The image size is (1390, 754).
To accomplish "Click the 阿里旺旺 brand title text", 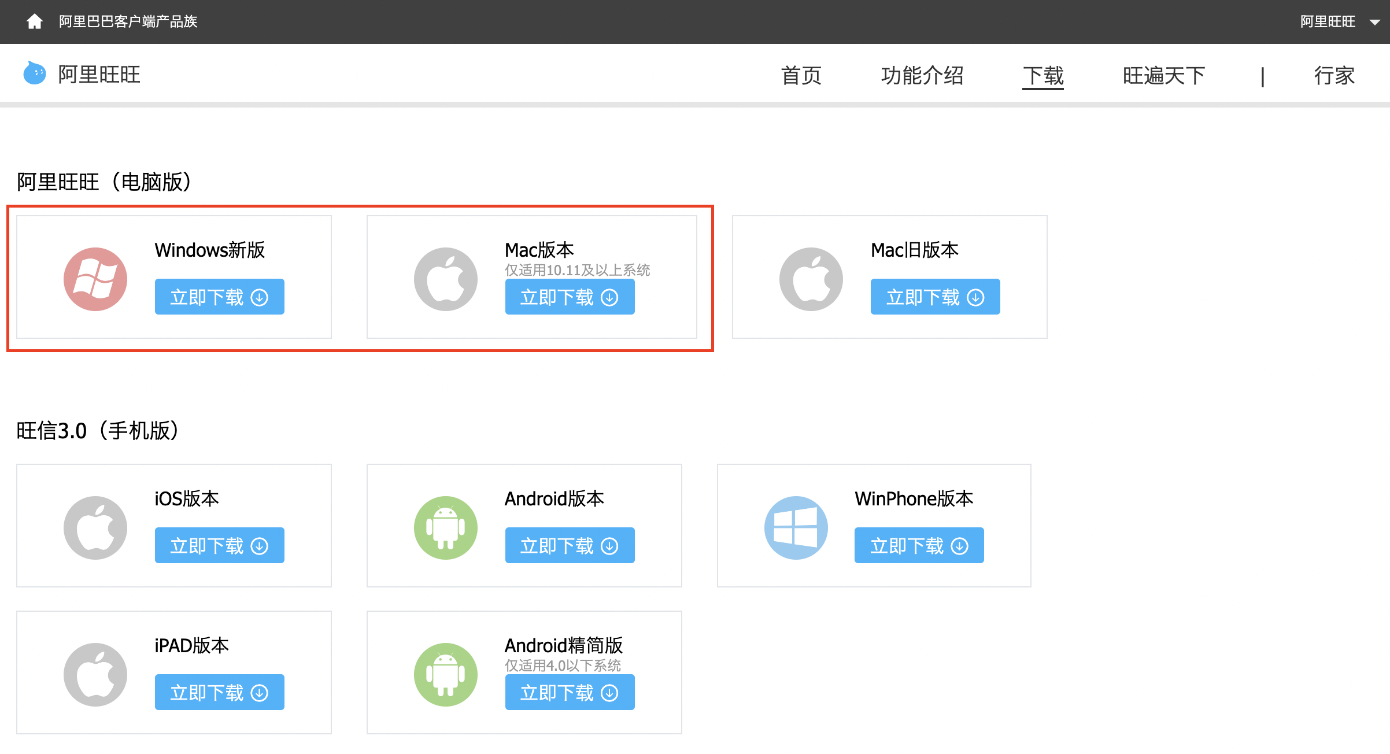I will pyautogui.click(x=99, y=75).
